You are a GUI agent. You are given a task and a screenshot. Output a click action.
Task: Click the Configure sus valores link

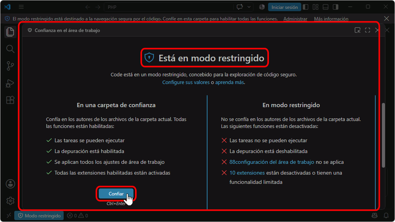186,82
